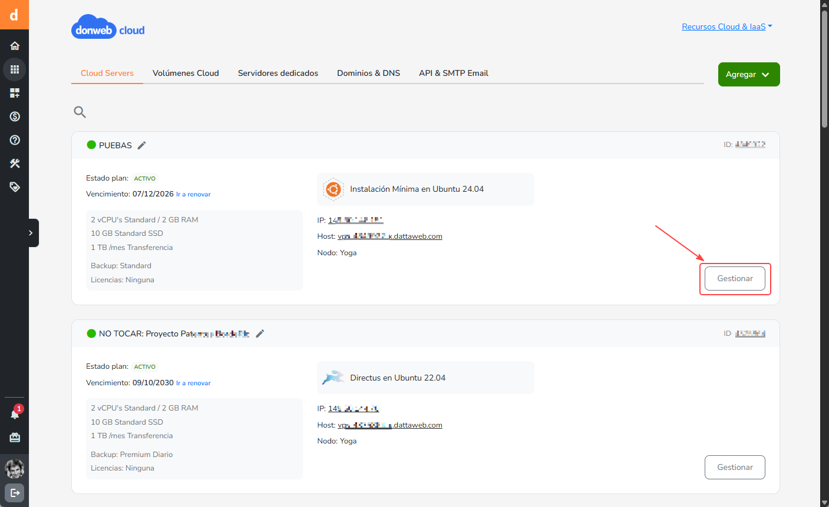Click 'Nodo: Yoga' in PUEBAS card
This screenshot has height=507, width=829.
coord(337,253)
